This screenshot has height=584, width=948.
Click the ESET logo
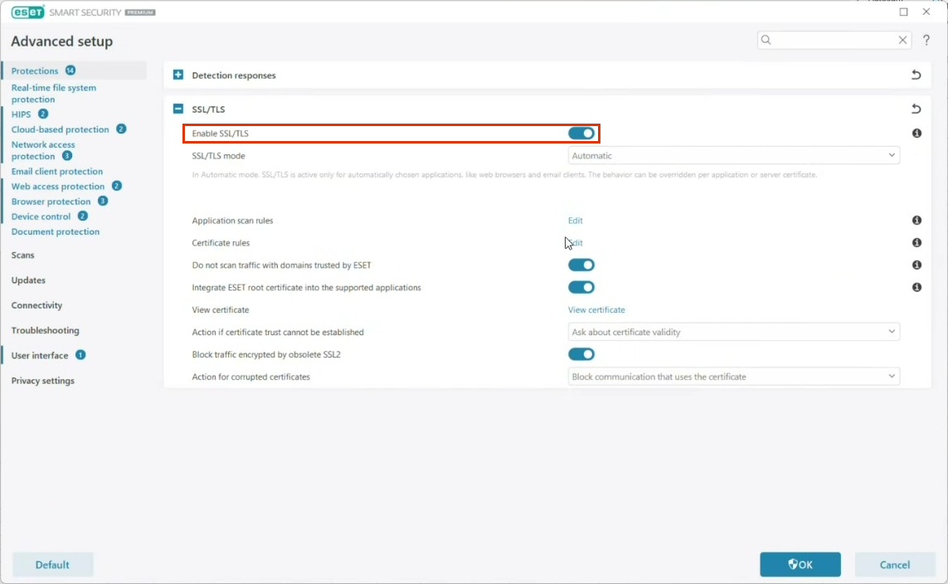28,12
